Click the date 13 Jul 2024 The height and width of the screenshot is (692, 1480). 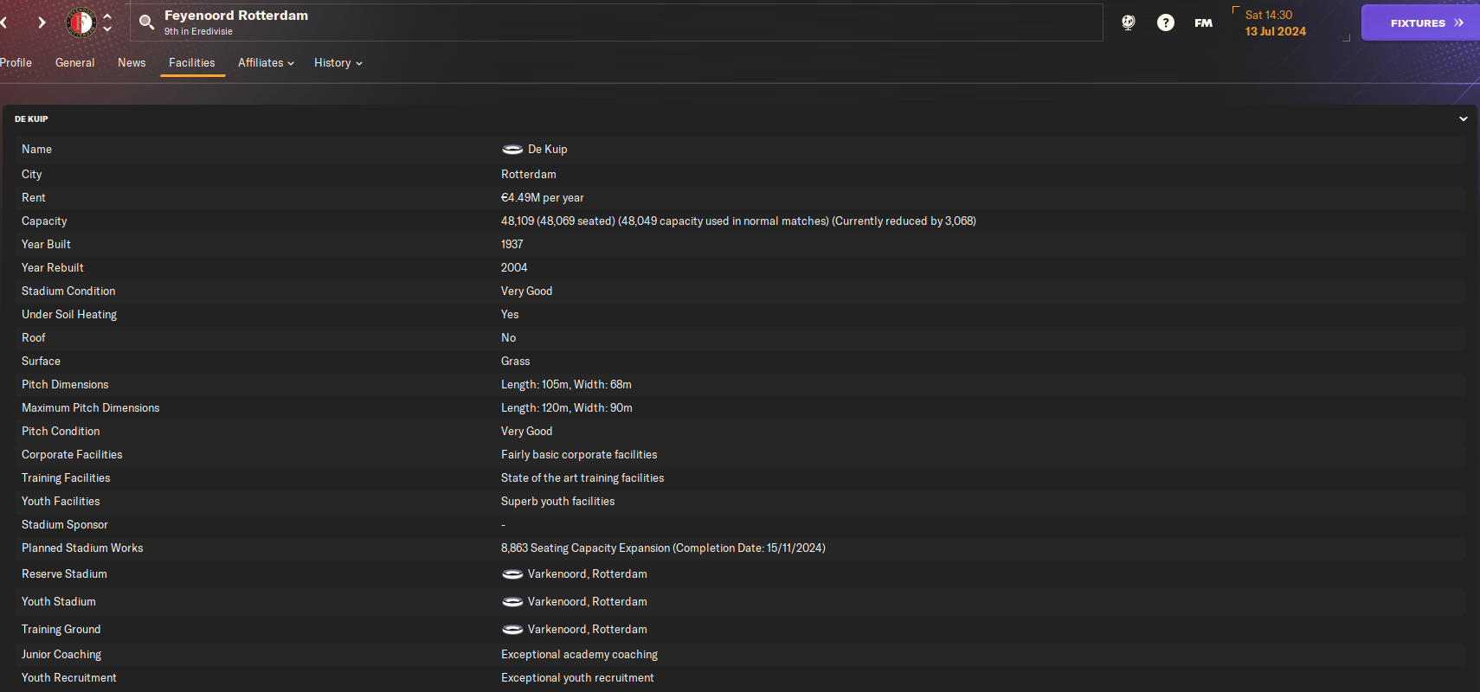pos(1275,31)
